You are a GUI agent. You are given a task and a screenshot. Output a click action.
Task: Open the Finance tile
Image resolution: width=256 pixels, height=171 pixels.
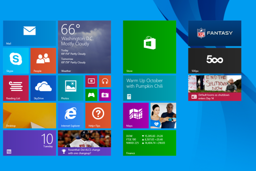click(x=150, y=143)
